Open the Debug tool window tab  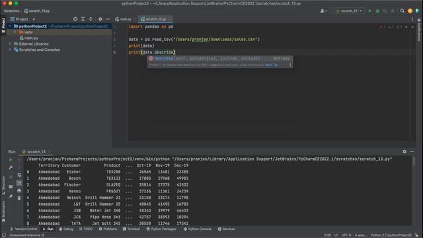66,229
